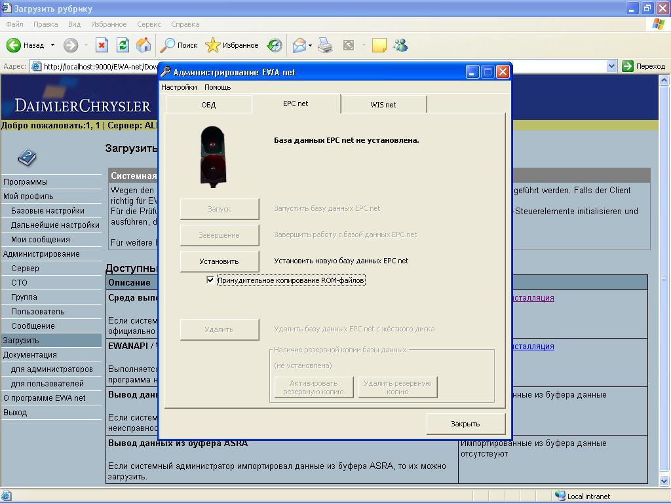Open the Правка menu in browser
The image size is (671, 503).
(x=45, y=24)
